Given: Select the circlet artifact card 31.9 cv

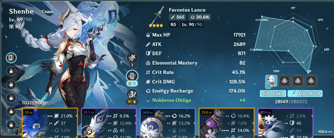Looking at the screenshot, I should click(285, 123).
